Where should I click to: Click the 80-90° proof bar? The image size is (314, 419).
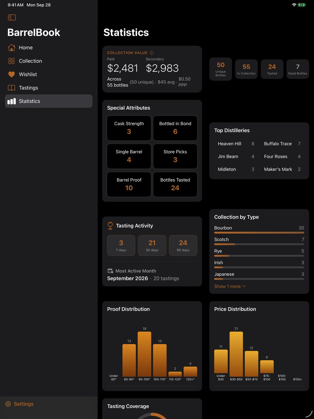(129, 360)
